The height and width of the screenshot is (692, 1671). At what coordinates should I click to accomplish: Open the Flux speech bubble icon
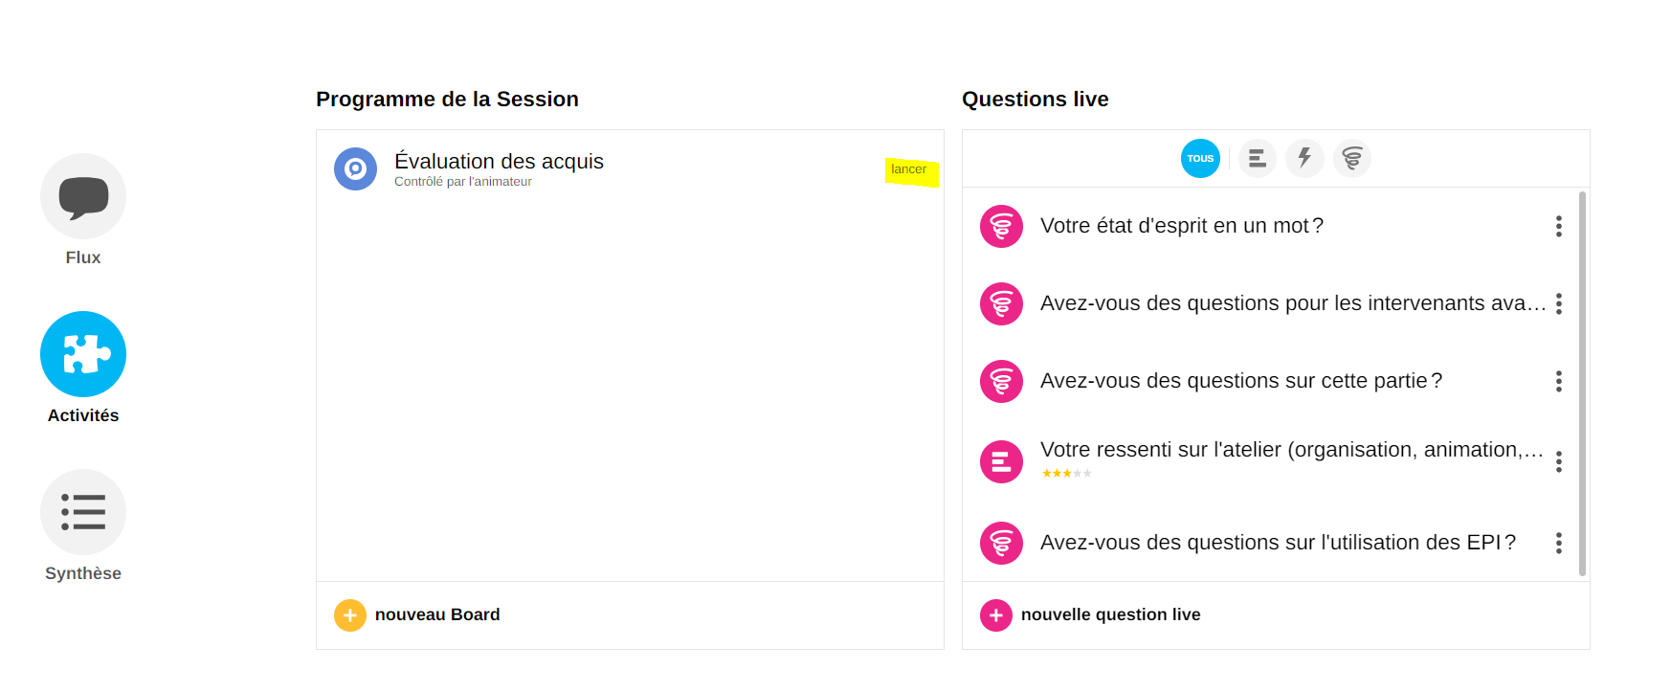83,196
